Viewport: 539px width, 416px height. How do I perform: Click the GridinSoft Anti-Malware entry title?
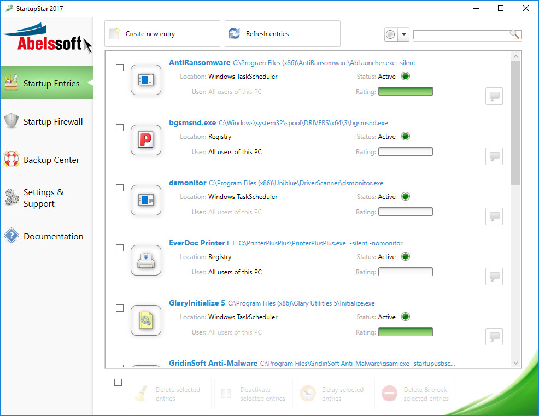213,364
